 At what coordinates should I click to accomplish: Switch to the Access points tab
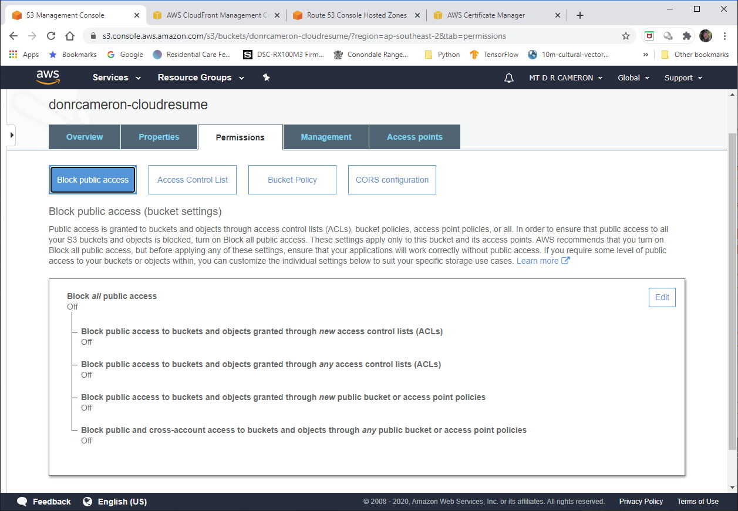(415, 137)
